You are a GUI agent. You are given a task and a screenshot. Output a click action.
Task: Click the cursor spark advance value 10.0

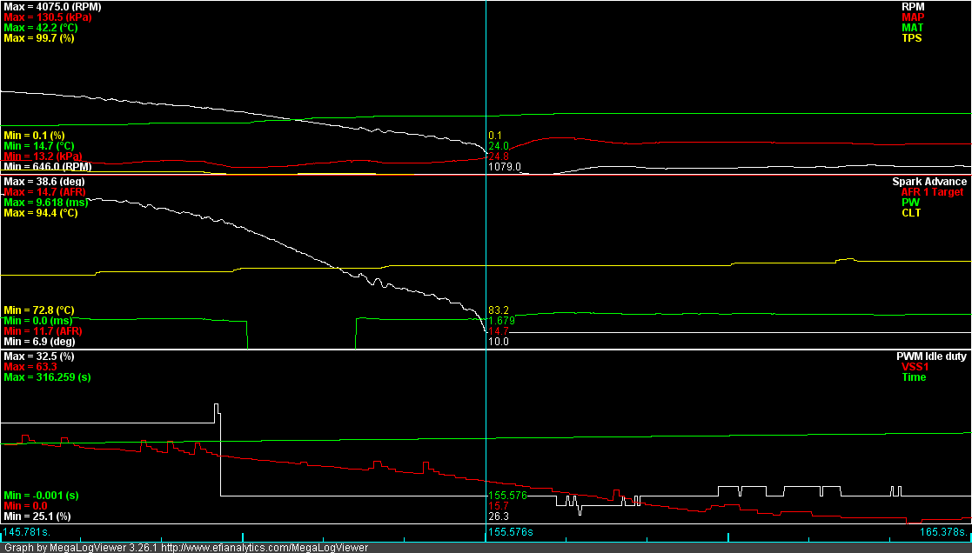[x=499, y=341]
